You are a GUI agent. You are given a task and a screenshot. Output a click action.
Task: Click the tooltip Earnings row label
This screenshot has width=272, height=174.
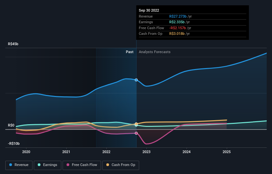coord(146,22)
